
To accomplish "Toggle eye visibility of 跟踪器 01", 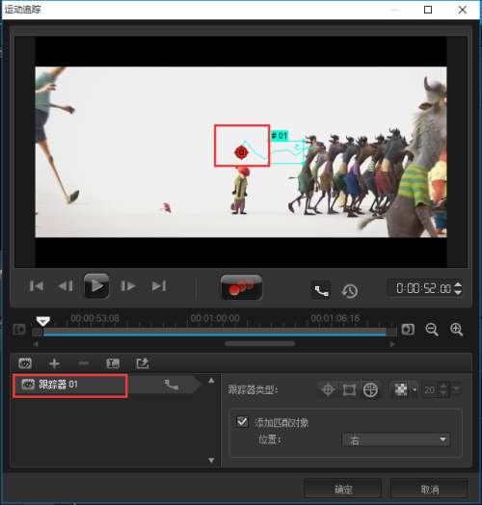I will click(x=28, y=385).
